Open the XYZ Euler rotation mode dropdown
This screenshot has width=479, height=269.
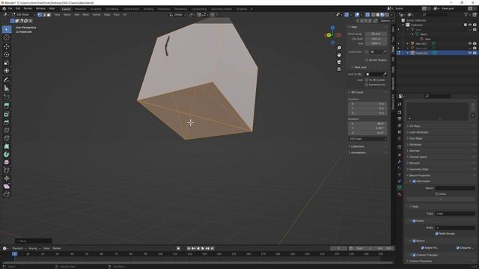[x=367, y=139]
